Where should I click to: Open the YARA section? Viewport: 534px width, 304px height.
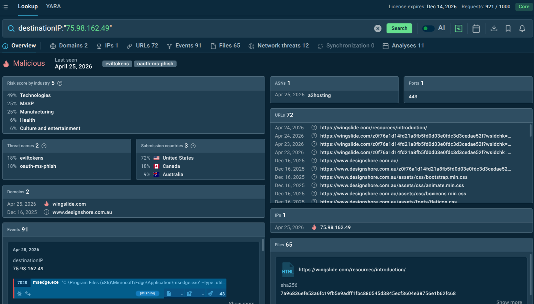[x=53, y=6]
